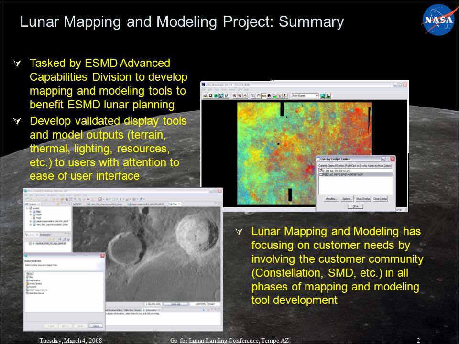Click the Close button in Overlay Control Center
The image size is (459, 344).
click(355, 206)
